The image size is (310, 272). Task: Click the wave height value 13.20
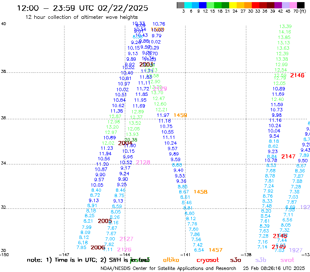coord(112,127)
